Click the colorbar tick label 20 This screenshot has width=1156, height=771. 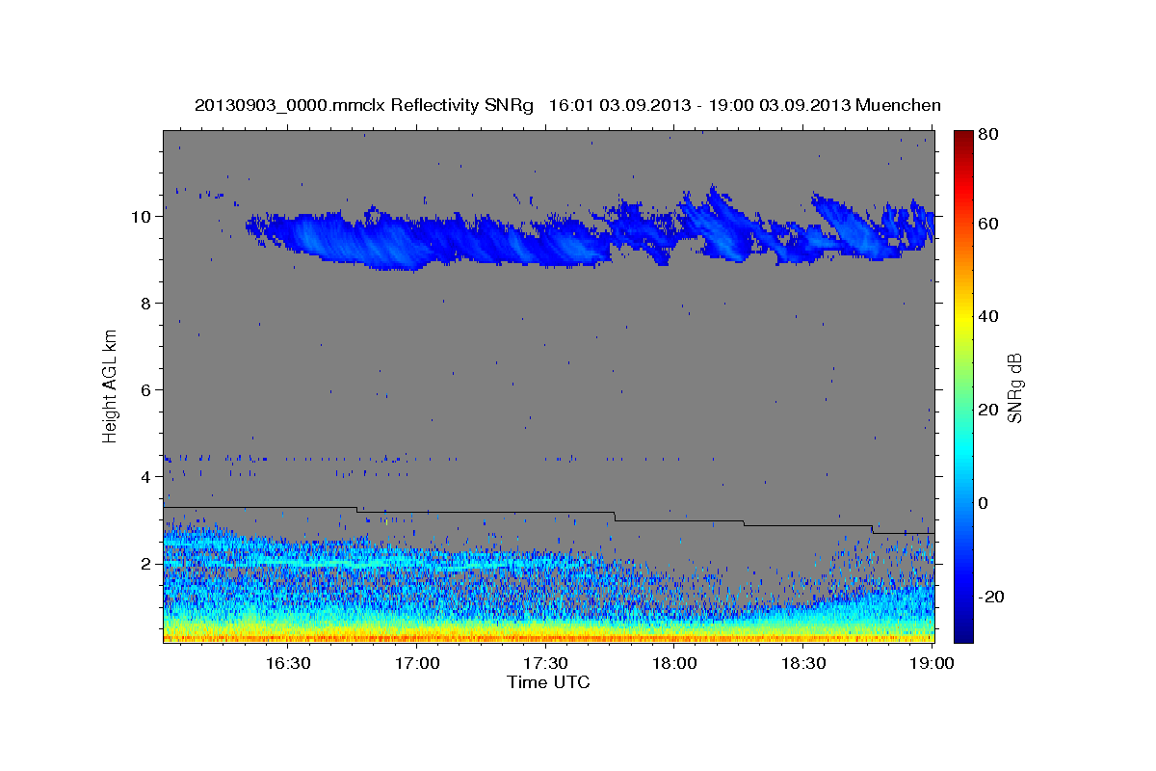tap(987, 410)
